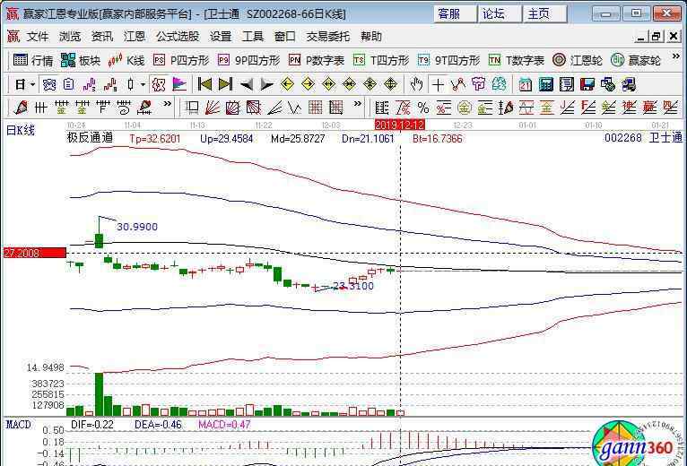The image size is (687, 466).
Task: Click the circled 金 golden ratio icon
Action: click(x=465, y=107)
